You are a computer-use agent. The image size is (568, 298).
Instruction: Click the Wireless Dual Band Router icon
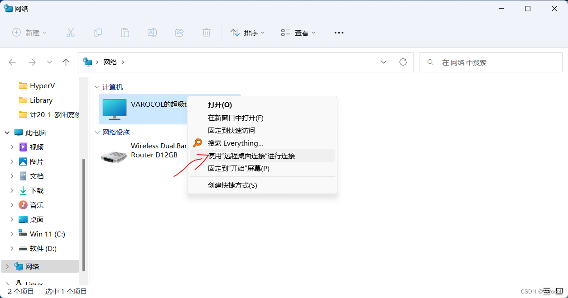114,157
